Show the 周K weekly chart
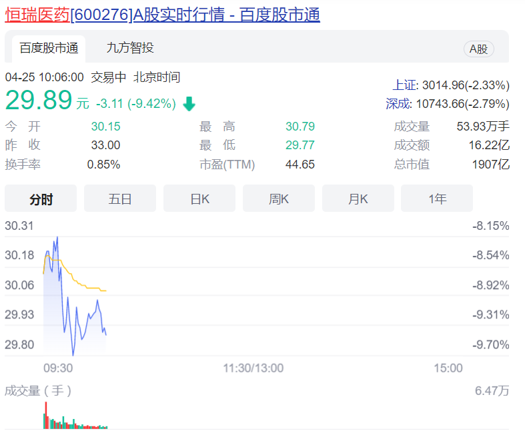The height and width of the screenshot is (437, 525). pyautogui.click(x=279, y=199)
